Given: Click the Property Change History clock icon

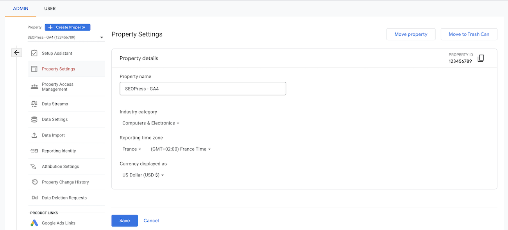Looking at the screenshot, I should (x=34, y=182).
